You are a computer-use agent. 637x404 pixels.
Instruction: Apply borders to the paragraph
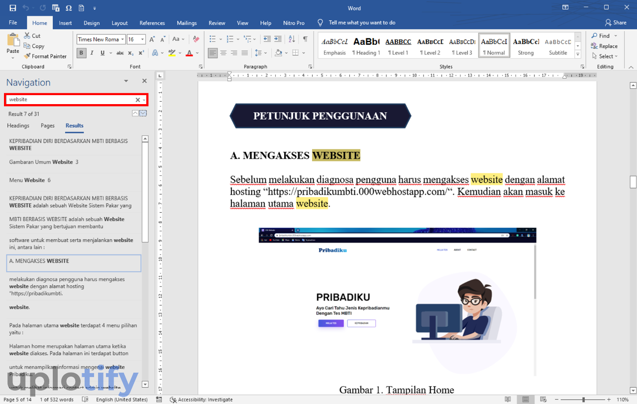(x=295, y=53)
